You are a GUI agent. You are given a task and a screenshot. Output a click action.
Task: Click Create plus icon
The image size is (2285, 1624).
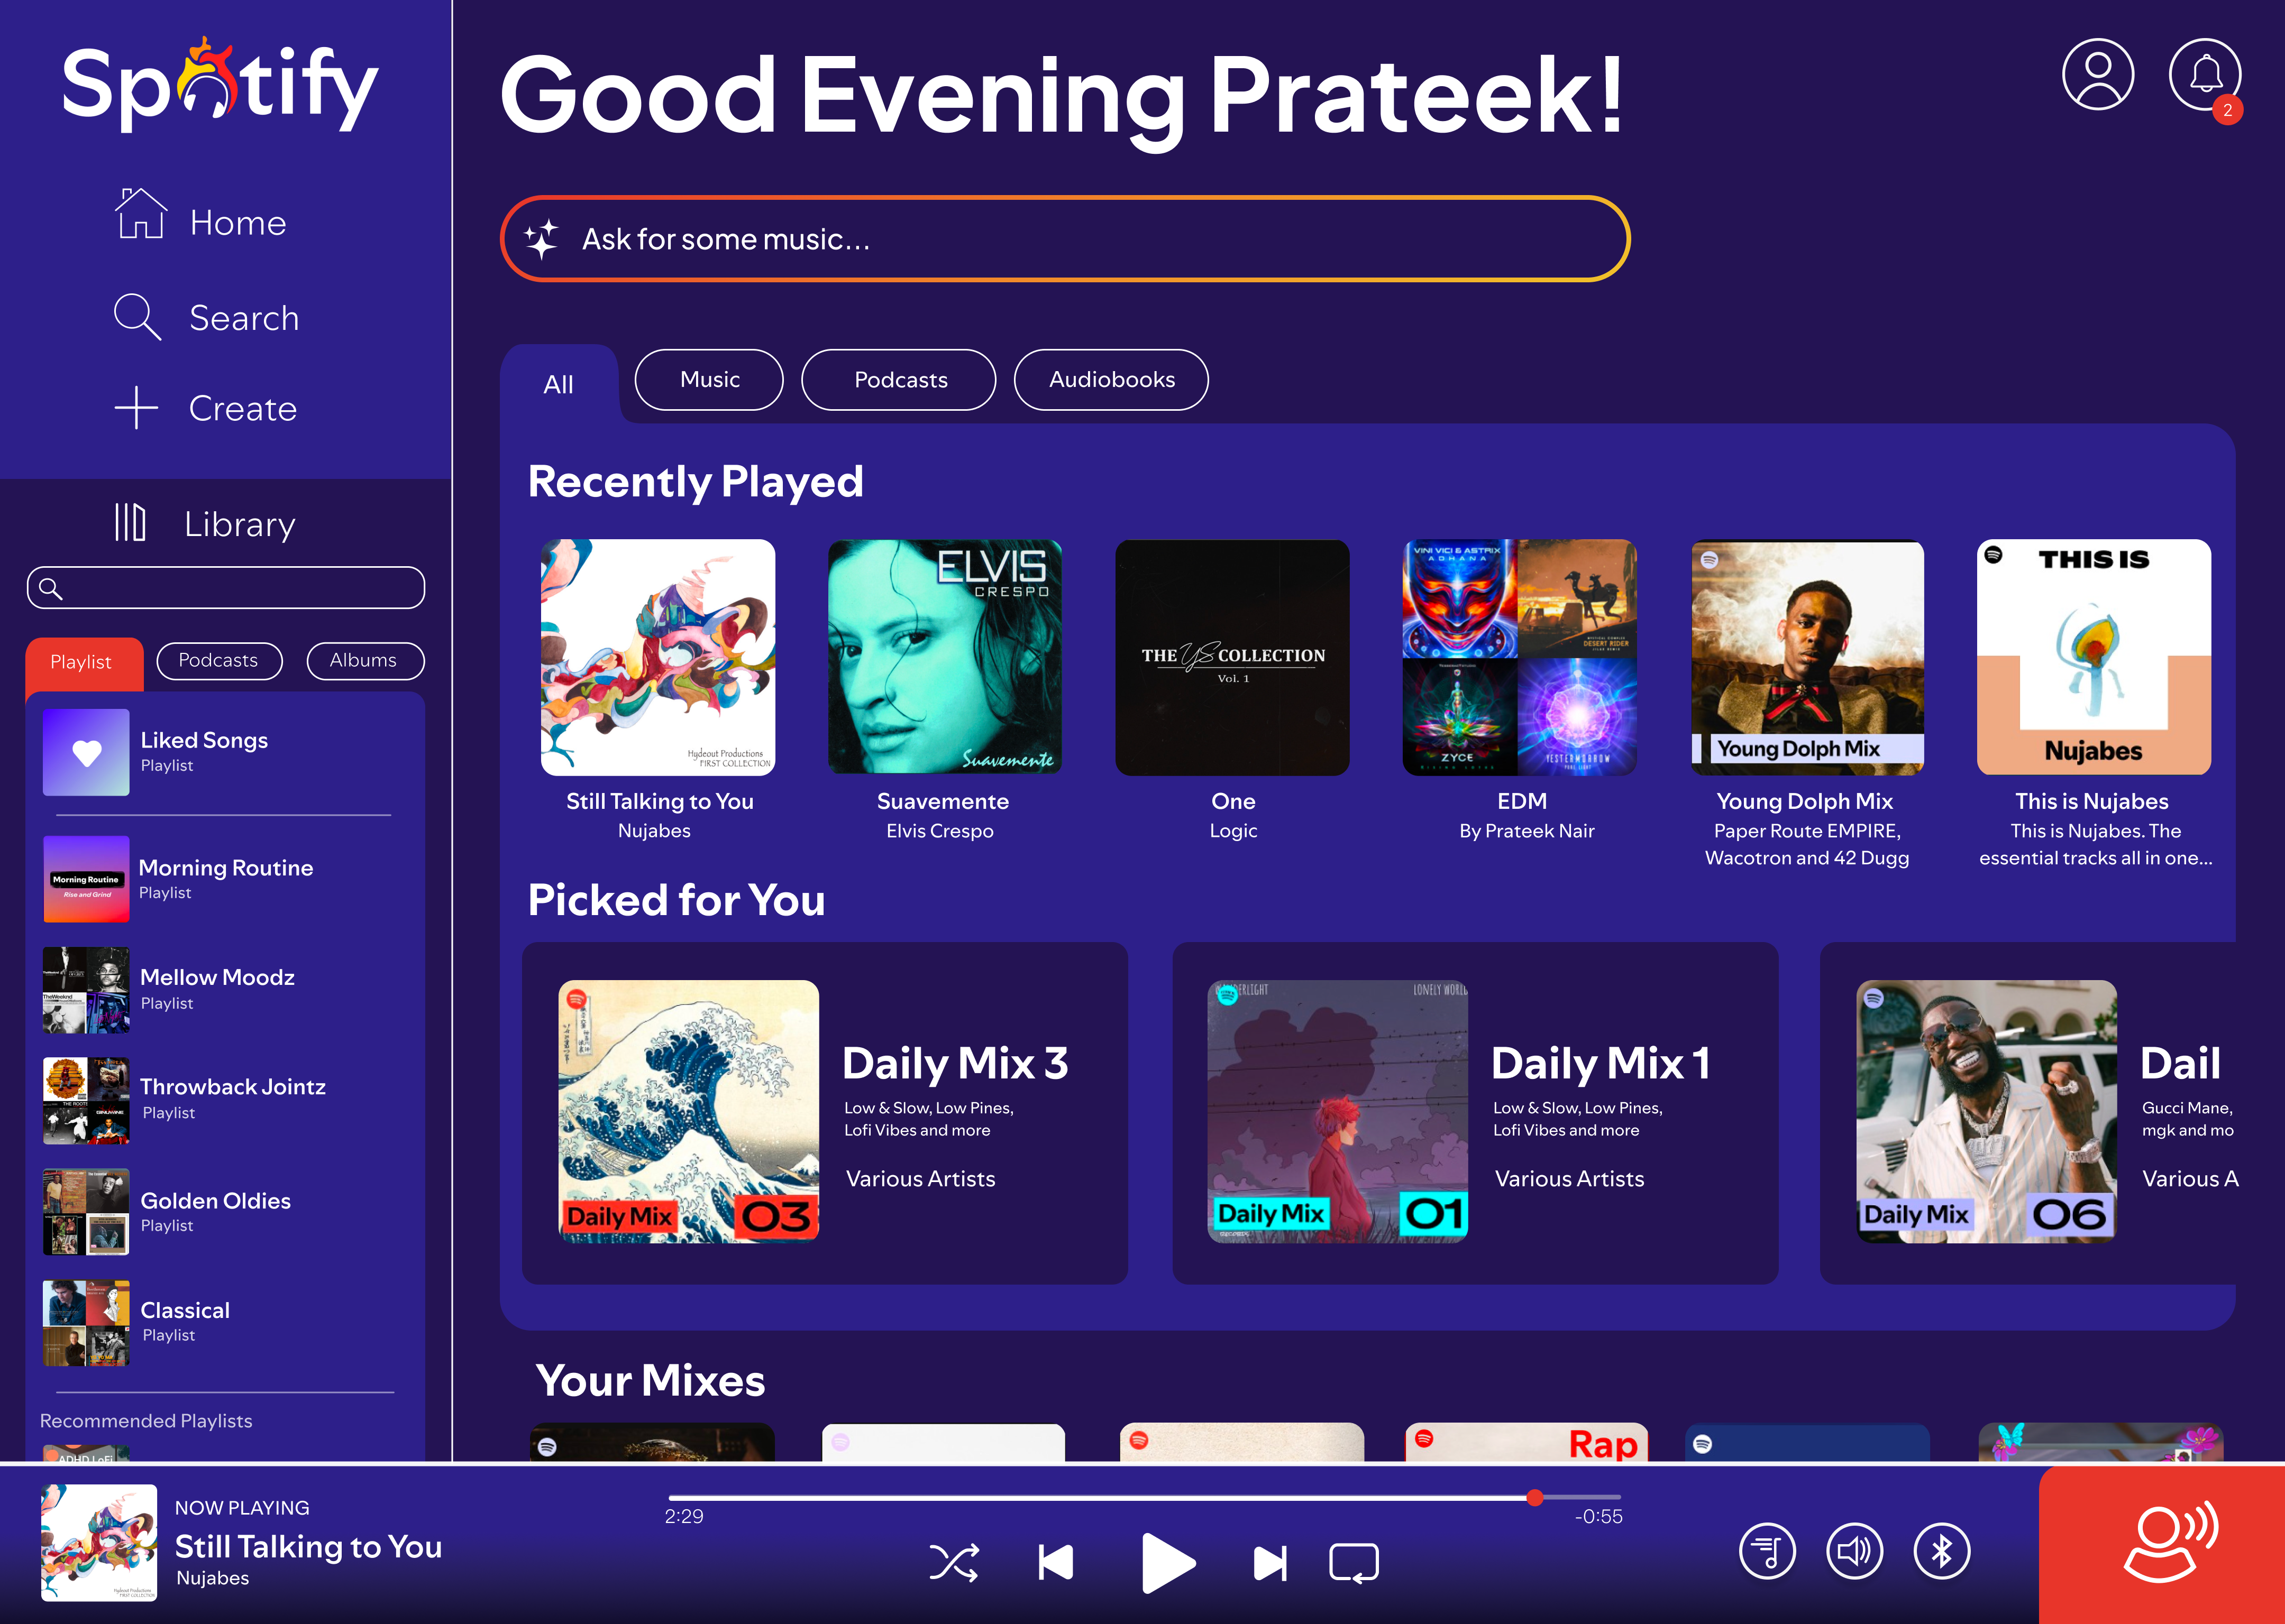(x=136, y=408)
